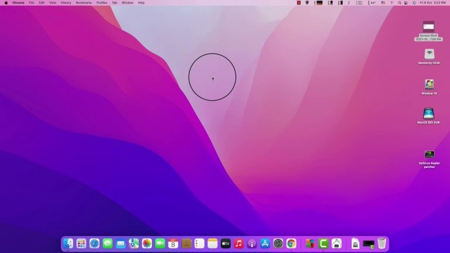The height and width of the screenshot is (253, 450).
Task: Click the red menu bar status icon
Action: pos(299,2)
